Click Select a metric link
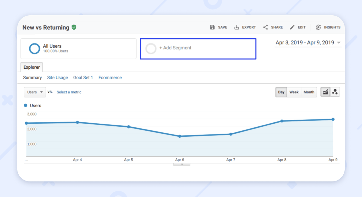The image size is (362, 197). [69, 92]
